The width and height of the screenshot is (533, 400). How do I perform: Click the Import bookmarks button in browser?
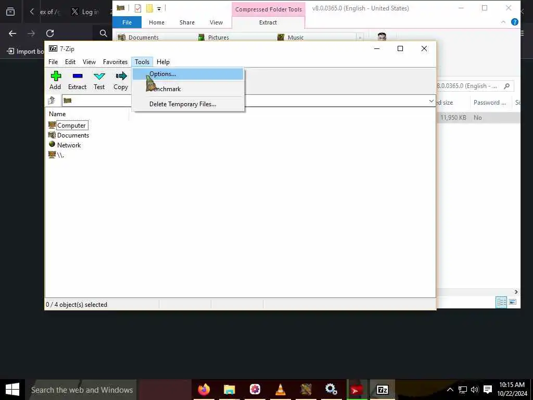click(26, 52)
